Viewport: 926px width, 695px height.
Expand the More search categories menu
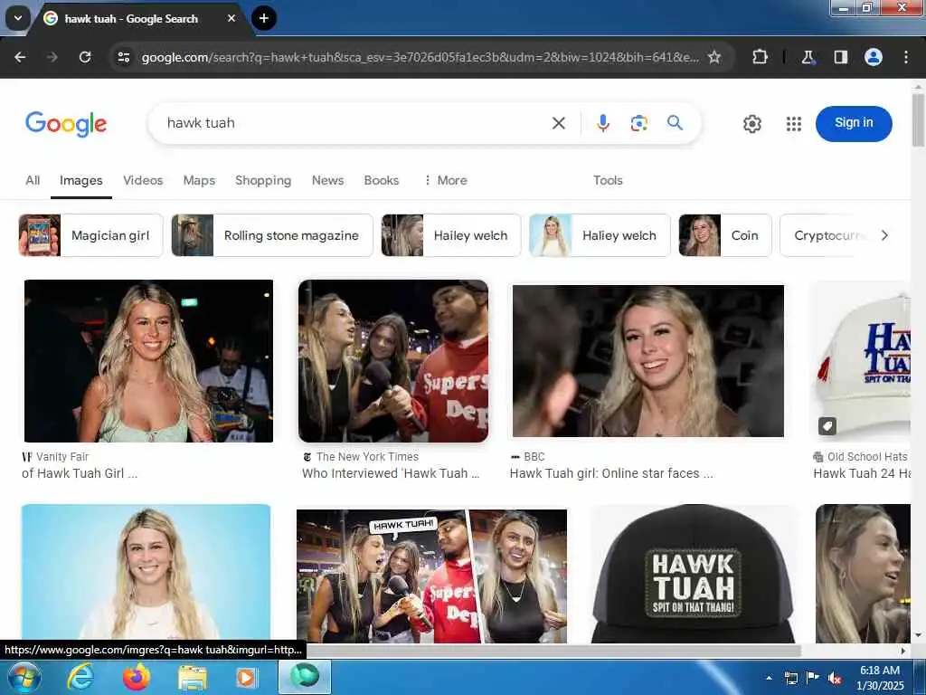[446, 180]
